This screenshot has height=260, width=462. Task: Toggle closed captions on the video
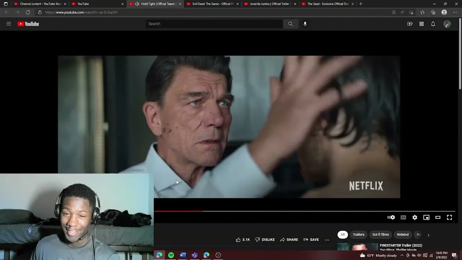click(403, 217)
